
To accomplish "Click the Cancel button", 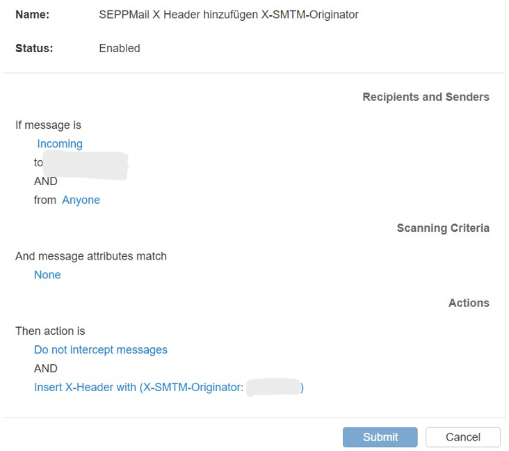I will point(463,437).
